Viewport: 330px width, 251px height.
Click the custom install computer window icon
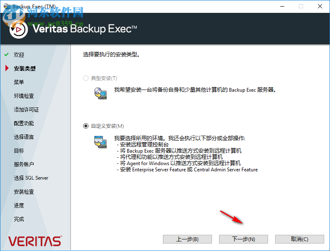coord(101,142)
